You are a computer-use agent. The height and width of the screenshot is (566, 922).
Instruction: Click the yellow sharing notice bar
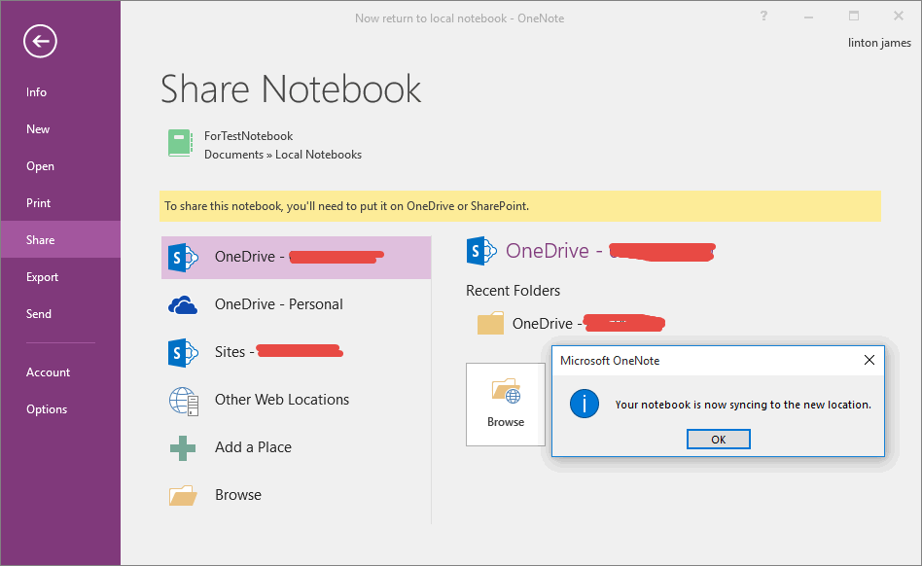(x=519, y=206)
